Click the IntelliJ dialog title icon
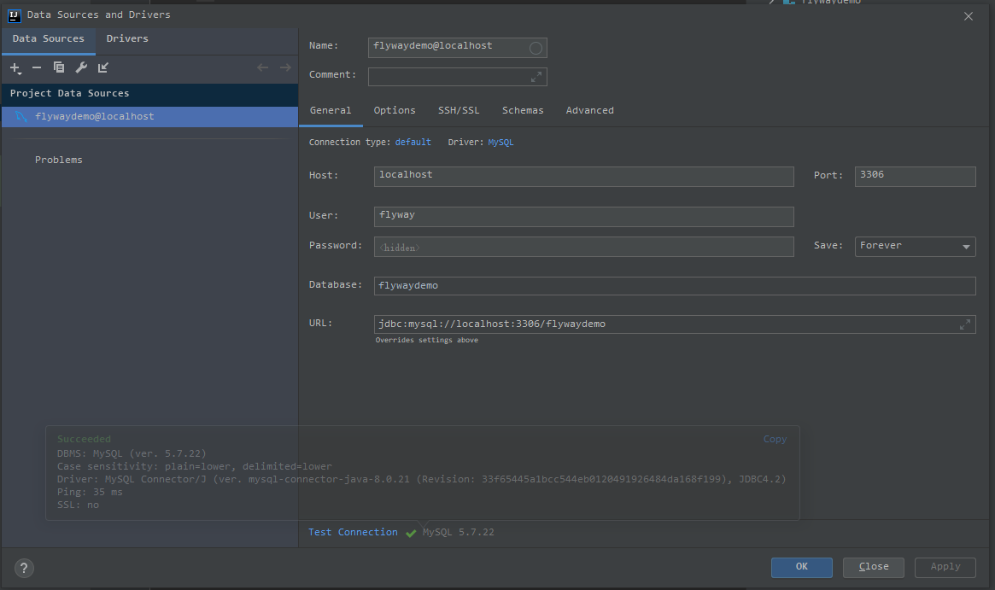The height and width of the screenshot is (590, 995). point(14,15)
